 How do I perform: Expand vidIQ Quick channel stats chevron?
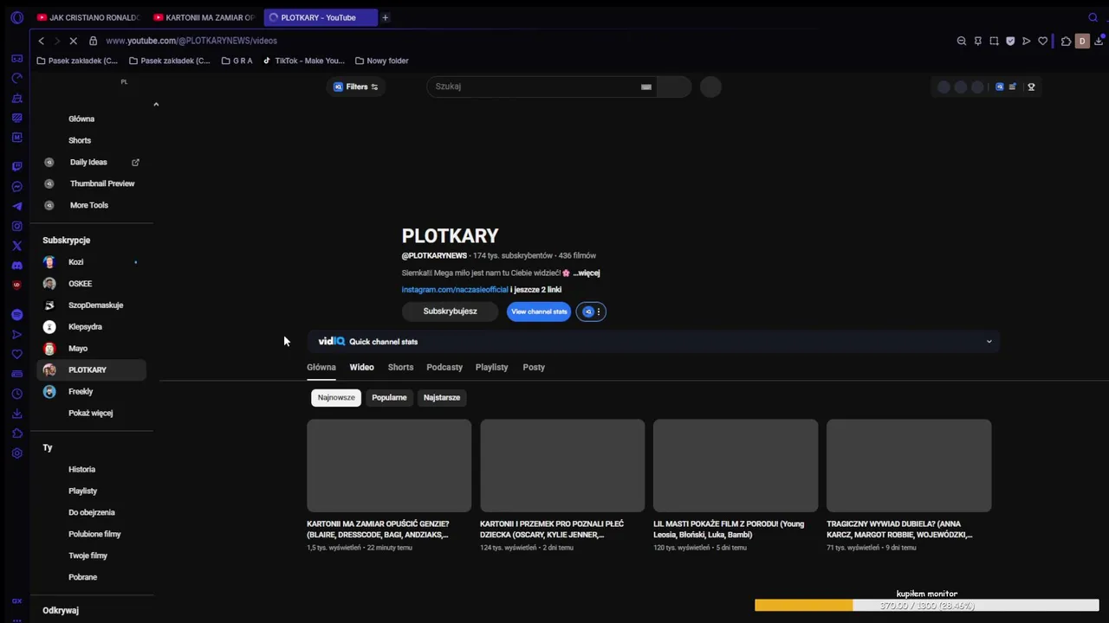tap(989, 342)
